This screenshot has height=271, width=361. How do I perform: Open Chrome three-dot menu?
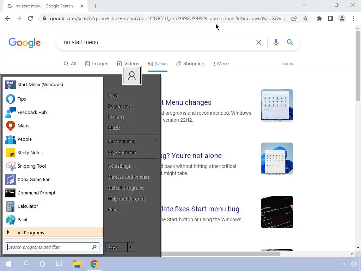(353, 18)
